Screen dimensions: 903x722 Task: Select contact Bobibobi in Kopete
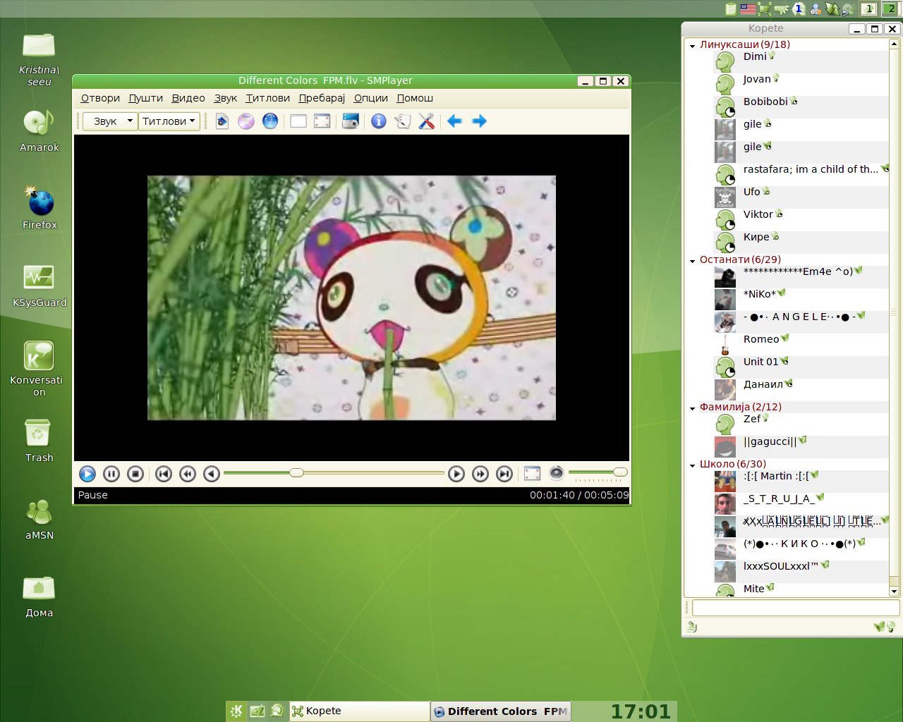click(x=801, y=106)
